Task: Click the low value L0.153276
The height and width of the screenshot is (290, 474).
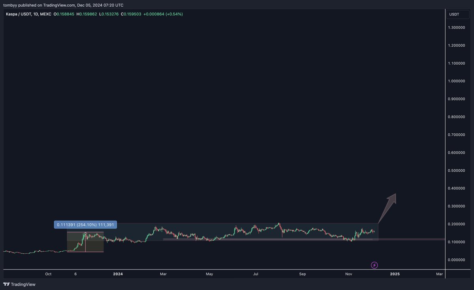Action: pos(110,14)
